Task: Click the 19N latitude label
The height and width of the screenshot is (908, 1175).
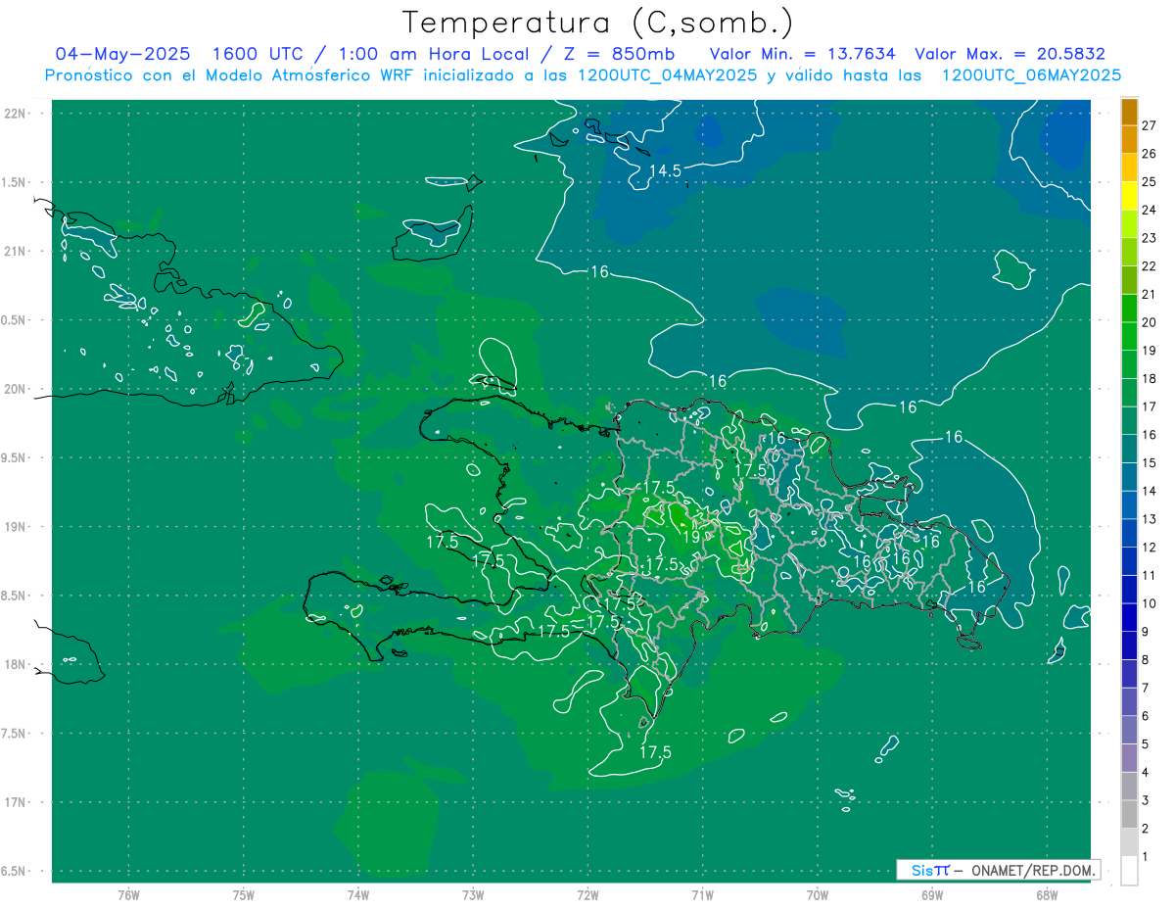Action: [x=15, y=527]
